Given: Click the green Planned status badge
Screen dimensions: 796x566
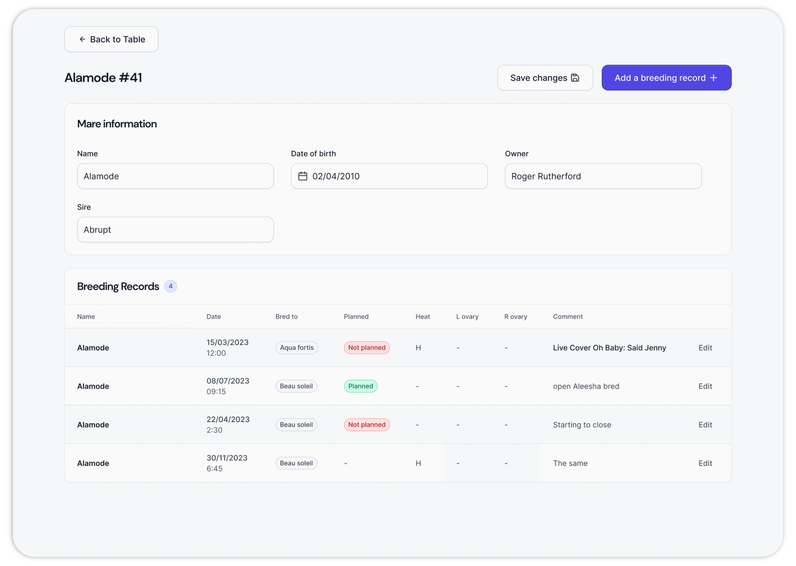Looking at the screenshot, I should click(x=360, y=386).
